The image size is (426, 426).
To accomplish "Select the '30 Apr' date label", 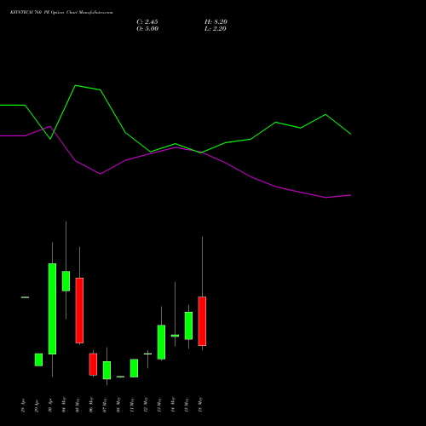I will [50, 406].
